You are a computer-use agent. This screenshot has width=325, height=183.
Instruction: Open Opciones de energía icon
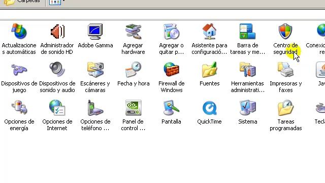pos(19,107)
